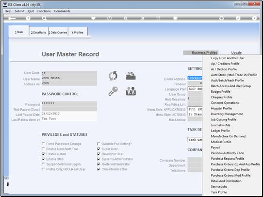Enable the Force Password Change checkbox
The height and width of the screenshot is (197, 263).
tap(43, 144)
